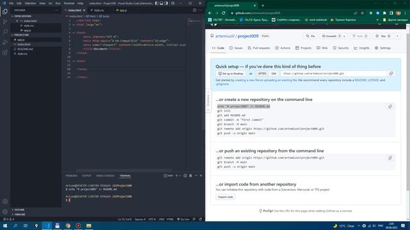Open the File menu in VS Code
The image size is (410, 230).
pos(12,3)
